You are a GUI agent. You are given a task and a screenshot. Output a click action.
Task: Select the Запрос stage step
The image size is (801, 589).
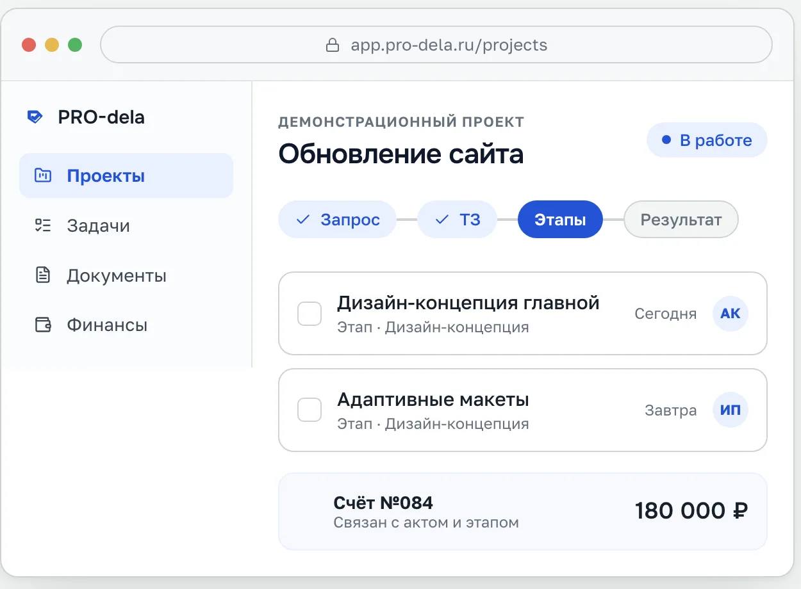337,220
